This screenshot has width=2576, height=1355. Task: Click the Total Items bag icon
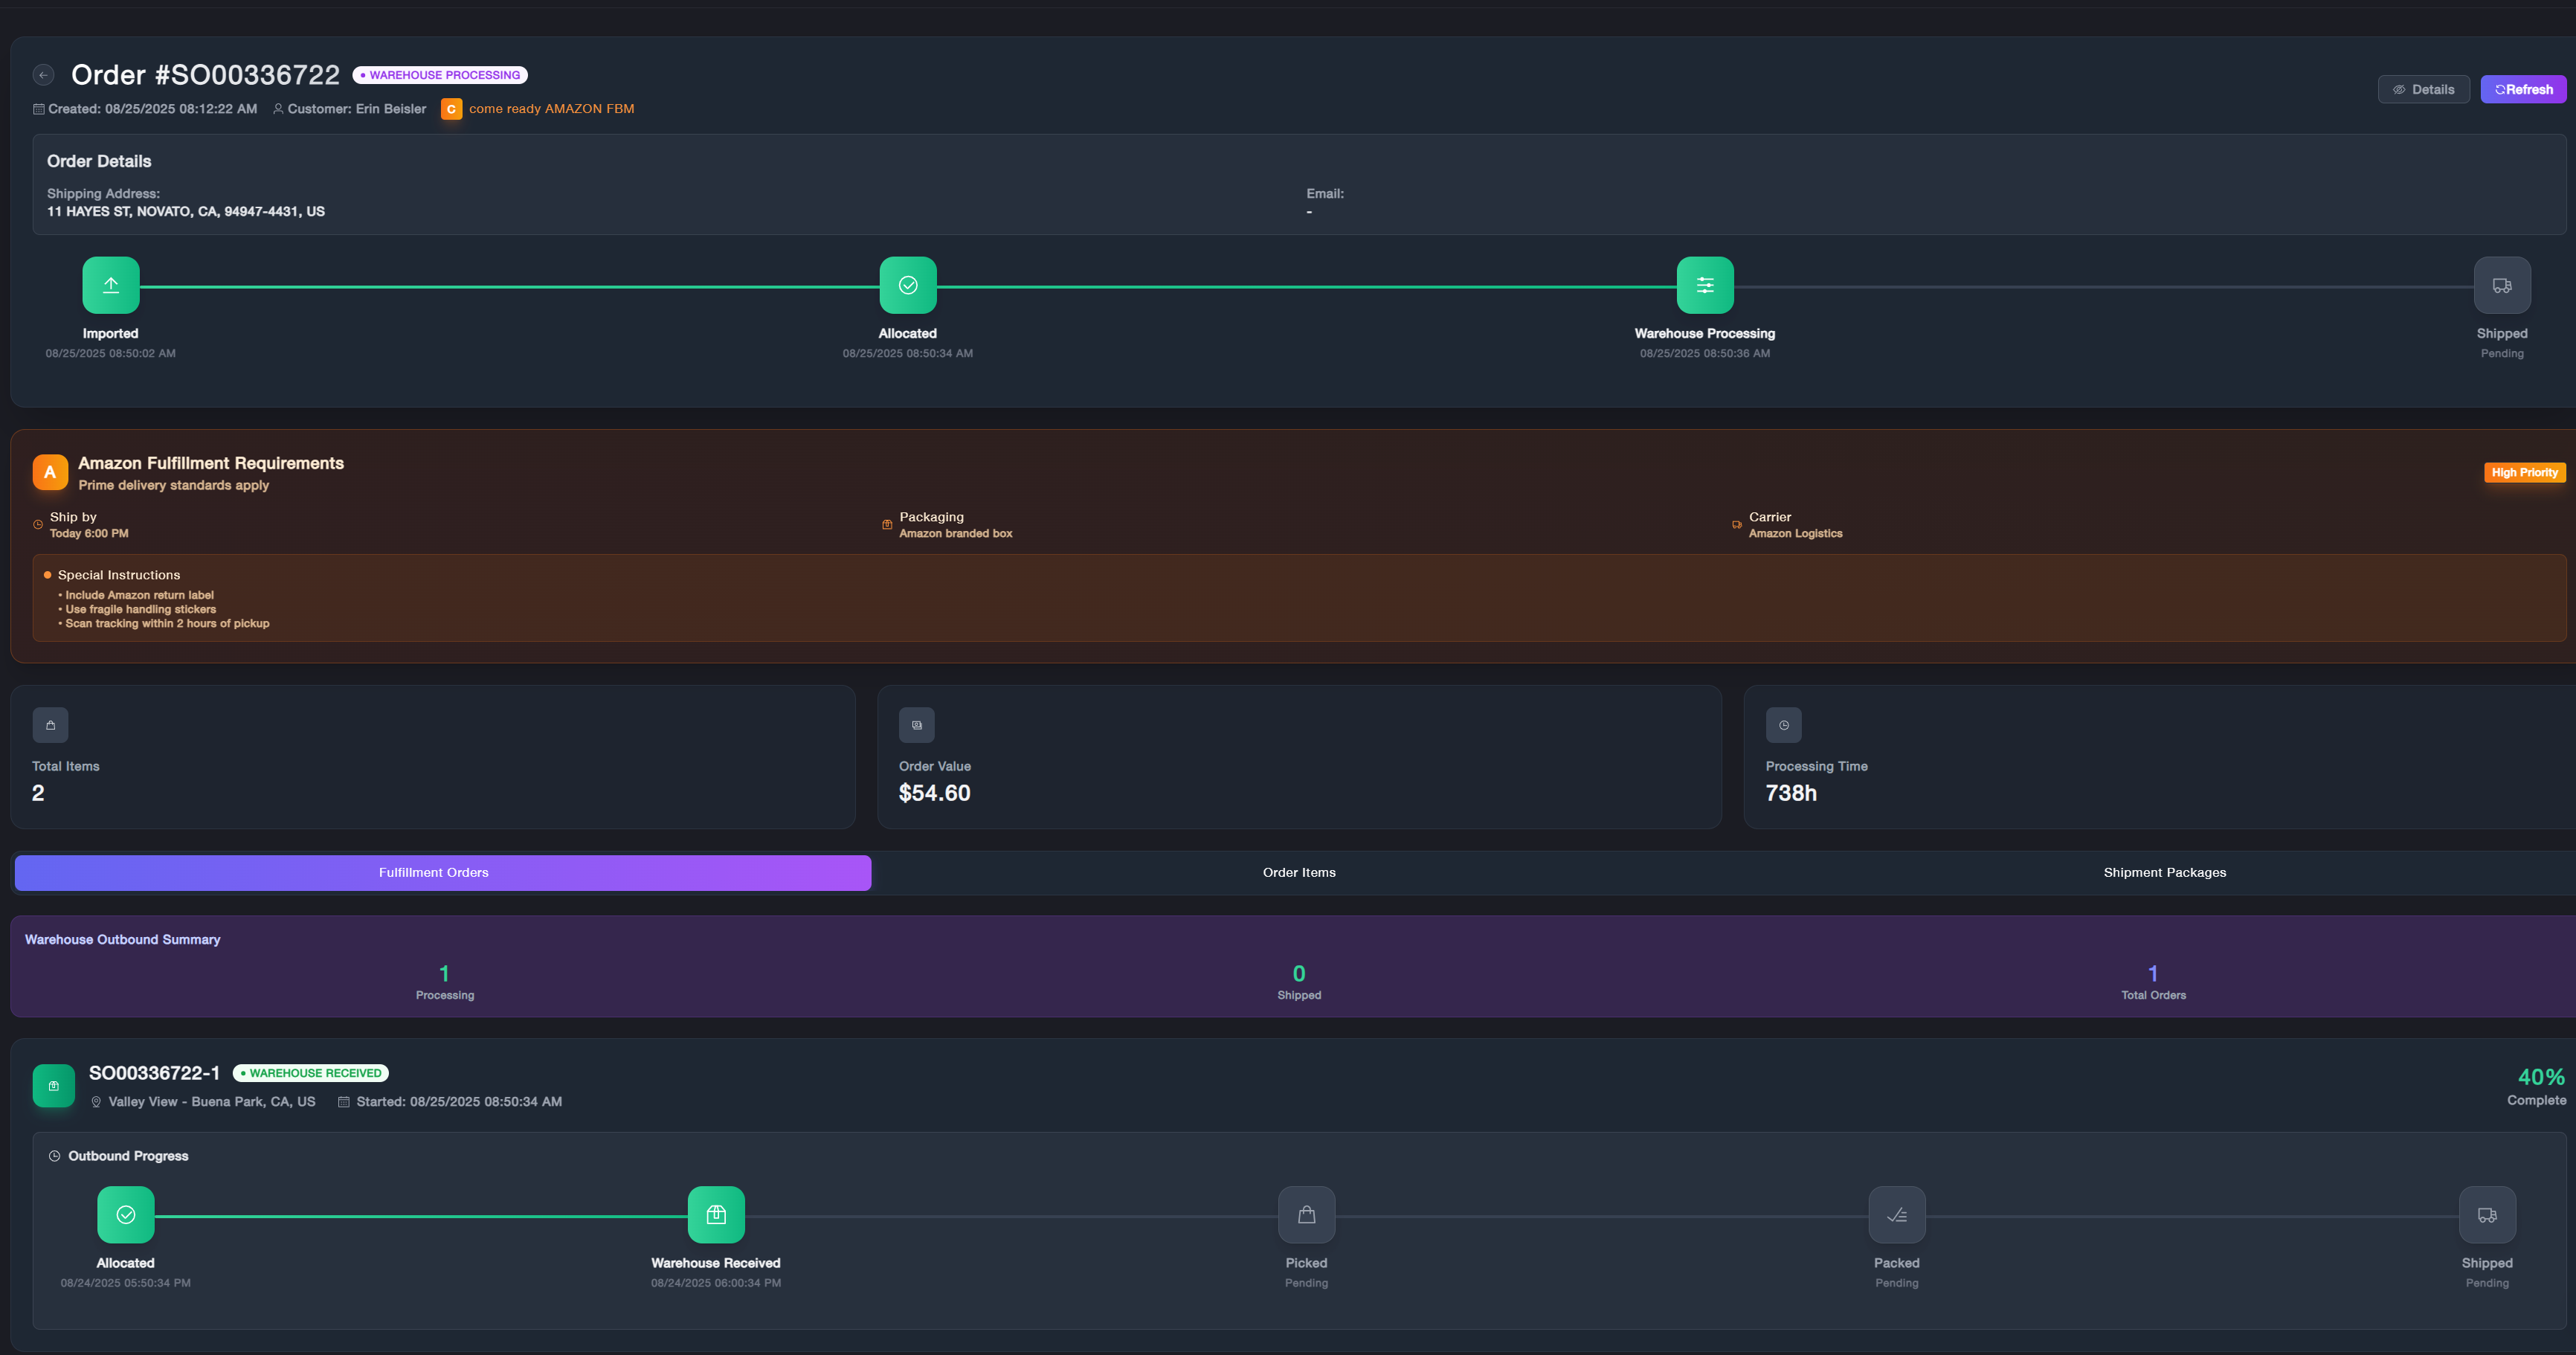[x=50, y=725]
